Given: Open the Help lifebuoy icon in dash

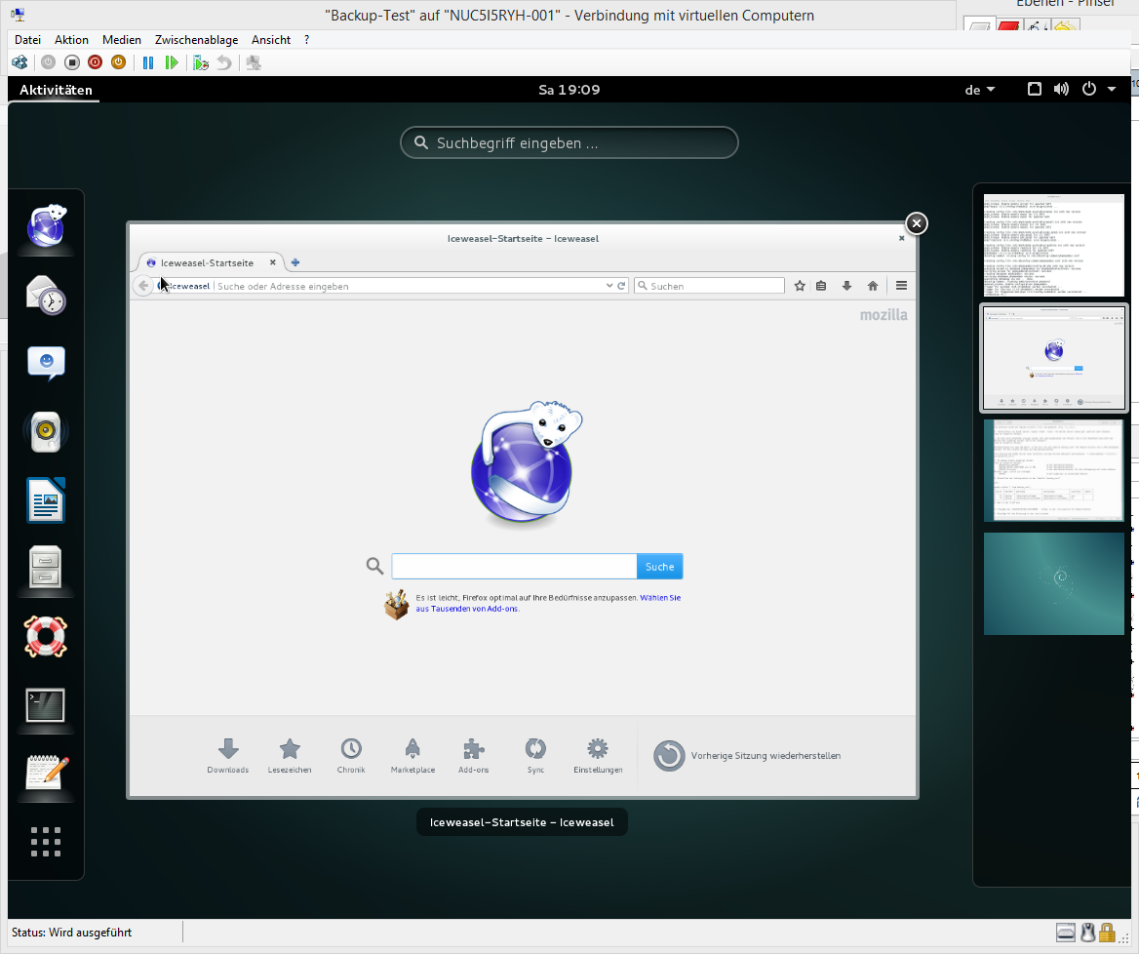Looking at the screenshot, I should (46, 636).
